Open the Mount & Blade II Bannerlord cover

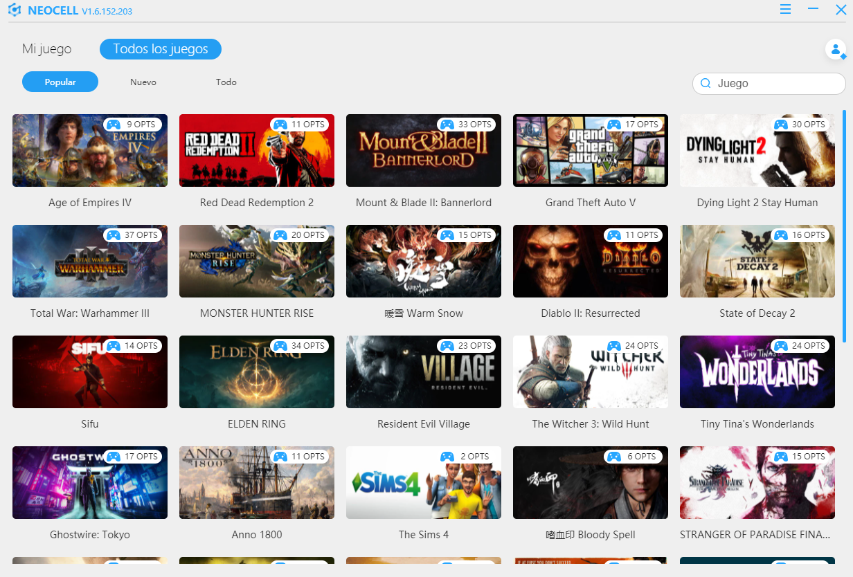(x=424, y=151)
